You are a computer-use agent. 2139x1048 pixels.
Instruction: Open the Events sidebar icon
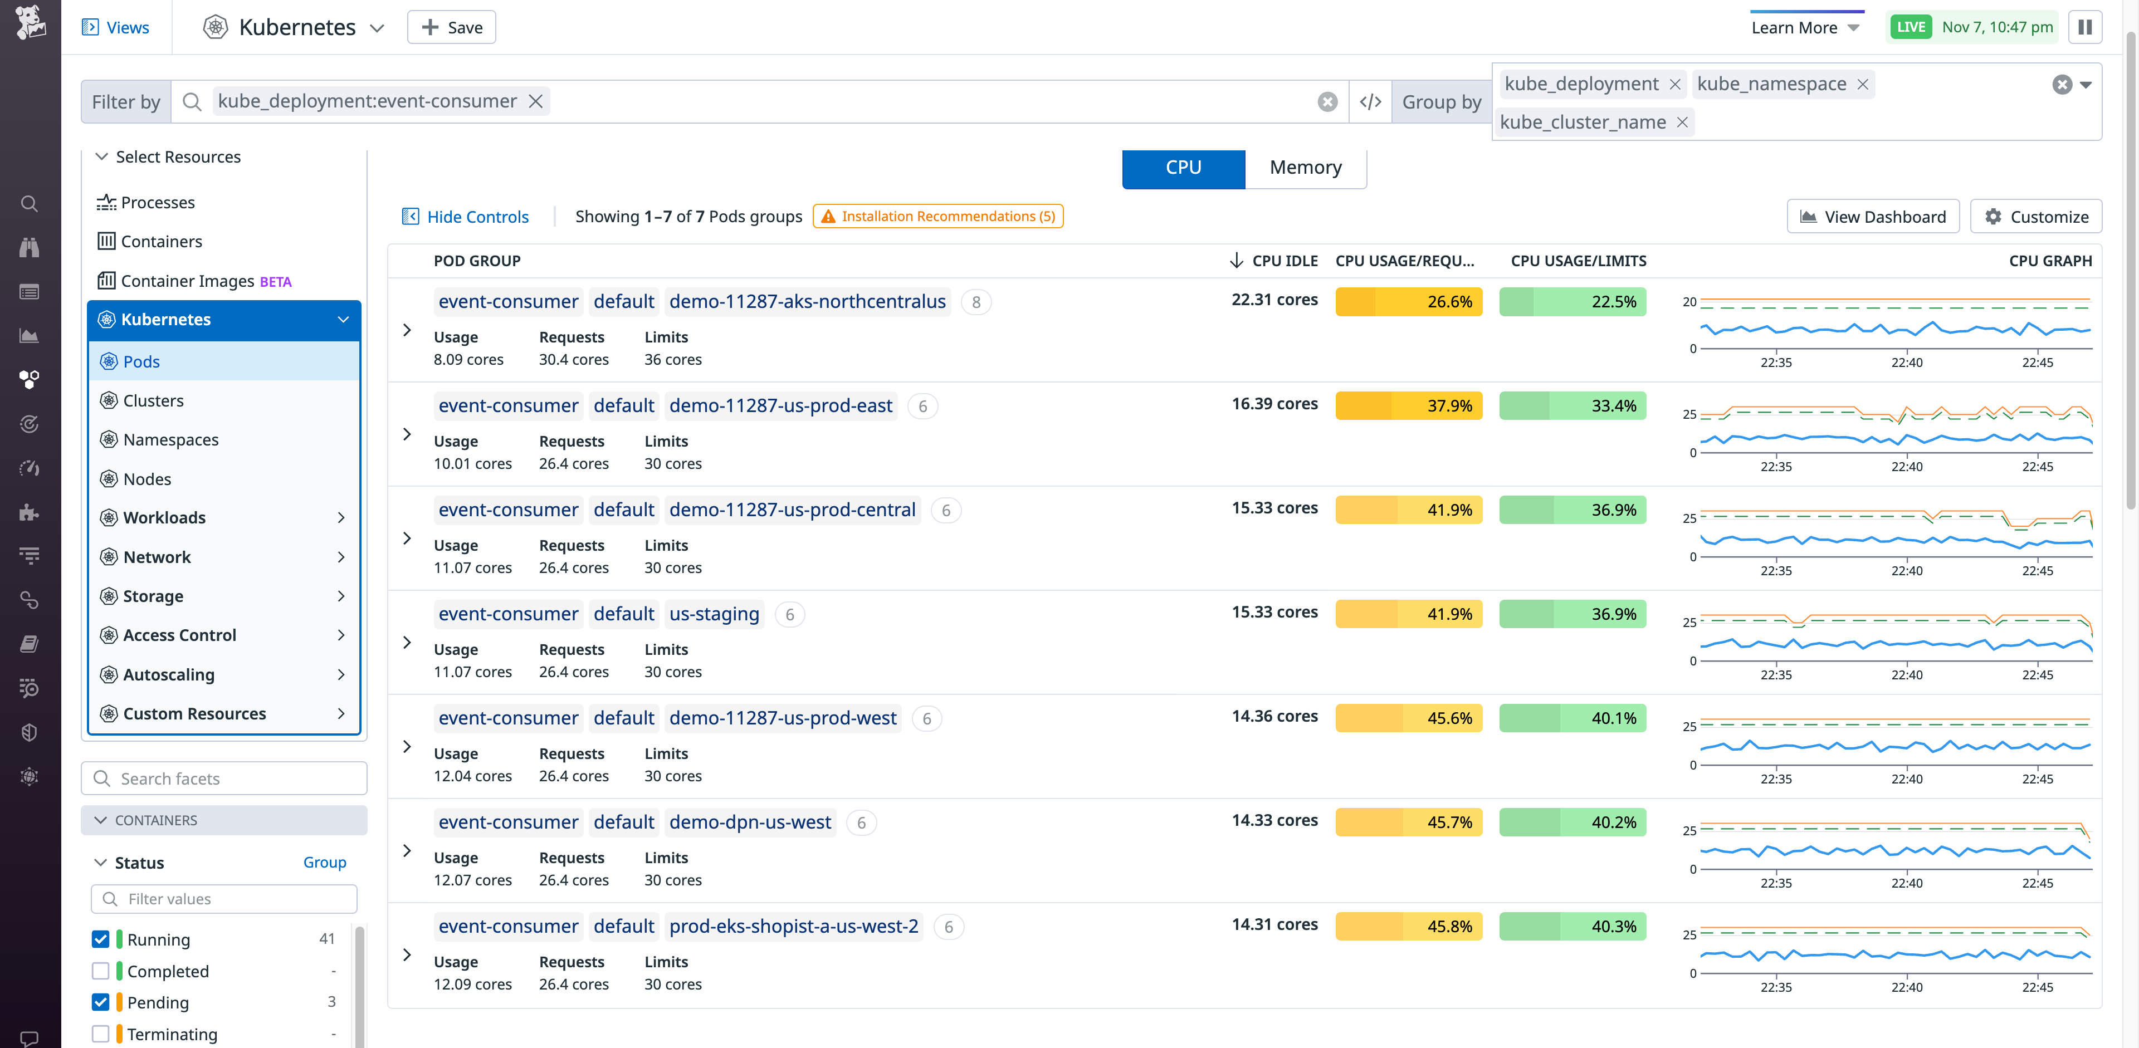click(x=29, y=291)
